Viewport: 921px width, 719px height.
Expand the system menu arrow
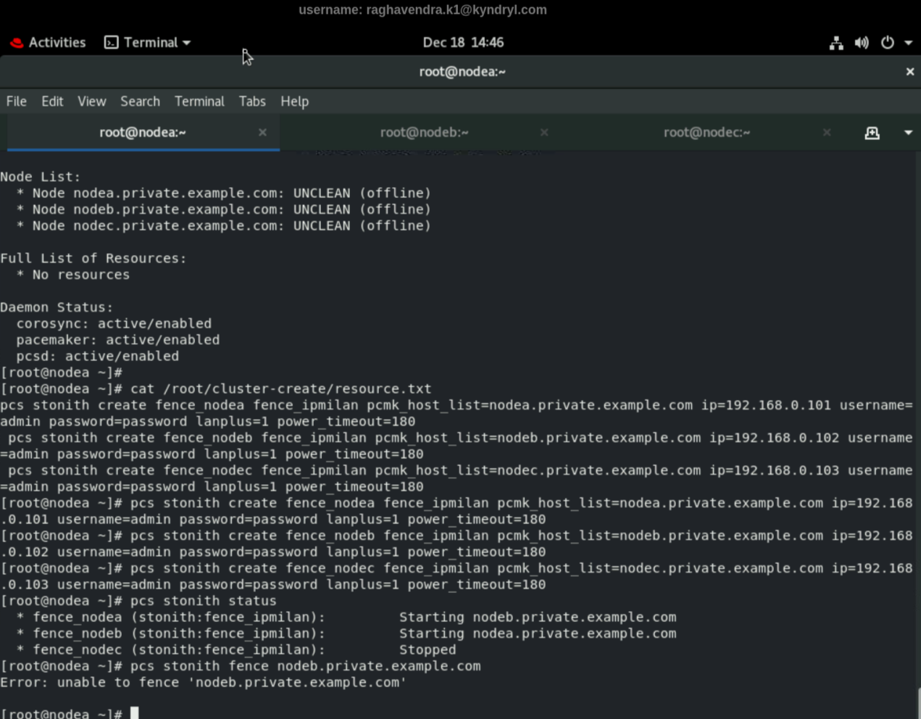pos(908,43)
